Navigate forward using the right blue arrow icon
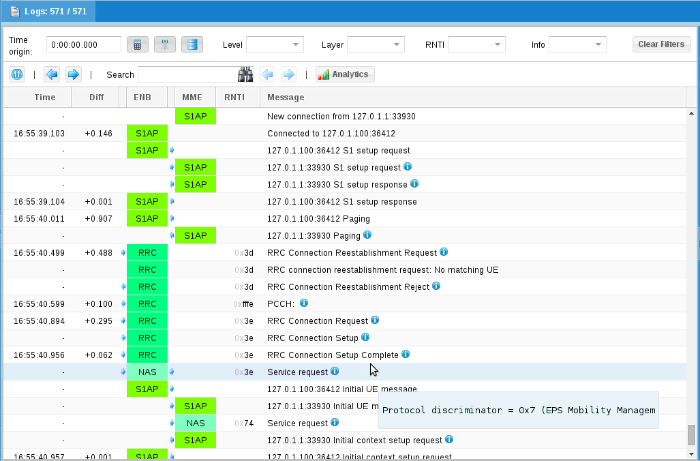 (74, 74)
